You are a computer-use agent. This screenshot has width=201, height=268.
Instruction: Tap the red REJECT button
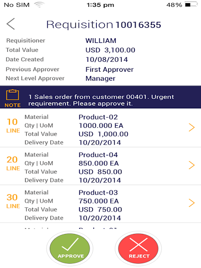coord(138,249)
